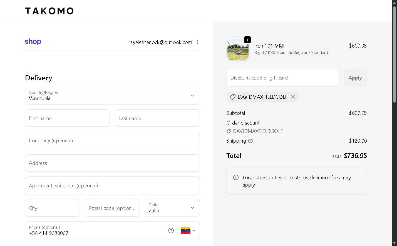
Task: Focus the Postal code field
Action: click(112, 208)
